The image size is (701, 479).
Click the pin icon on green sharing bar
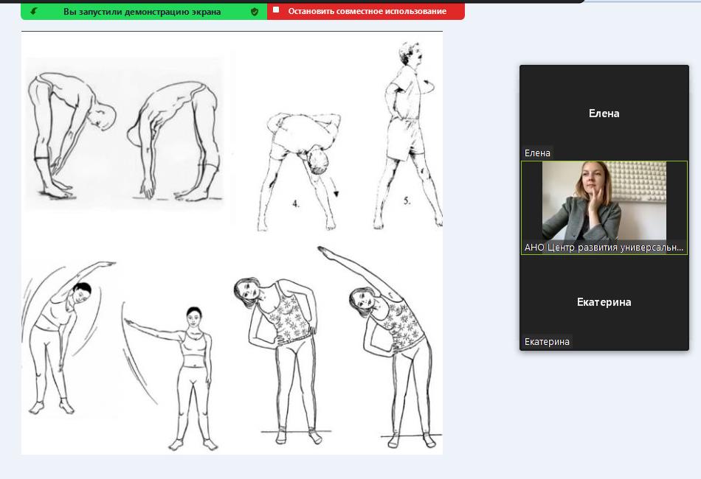[x=33, y=11]
